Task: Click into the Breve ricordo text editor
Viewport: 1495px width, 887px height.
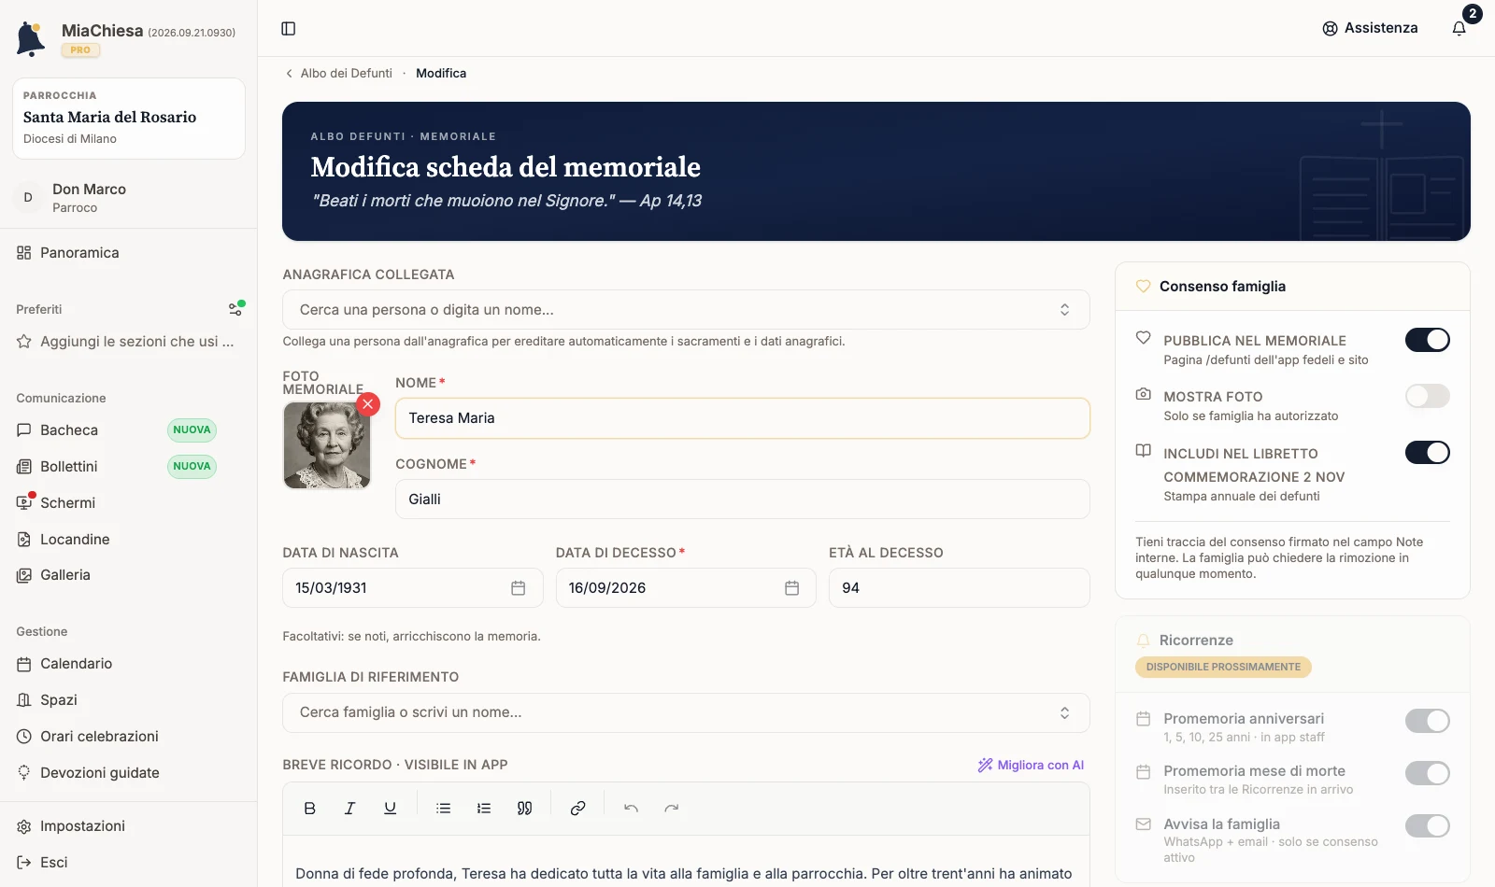Action: pos(686,862)
